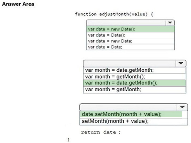Screen dimensions: 191x143
Task: Choose 'setMonth(month + value);' option
Action: point(131,121)
